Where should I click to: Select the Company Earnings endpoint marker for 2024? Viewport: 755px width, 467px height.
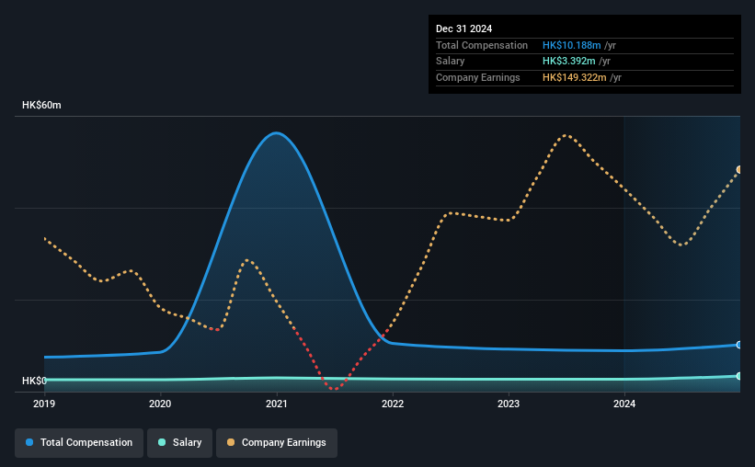pos(739,170)
